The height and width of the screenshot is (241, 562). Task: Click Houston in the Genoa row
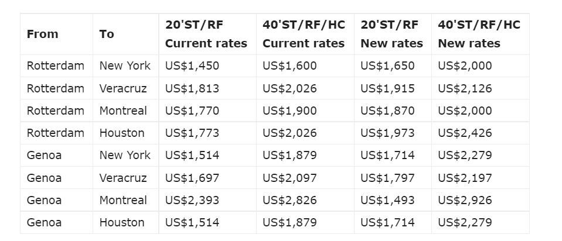[122, 222]
